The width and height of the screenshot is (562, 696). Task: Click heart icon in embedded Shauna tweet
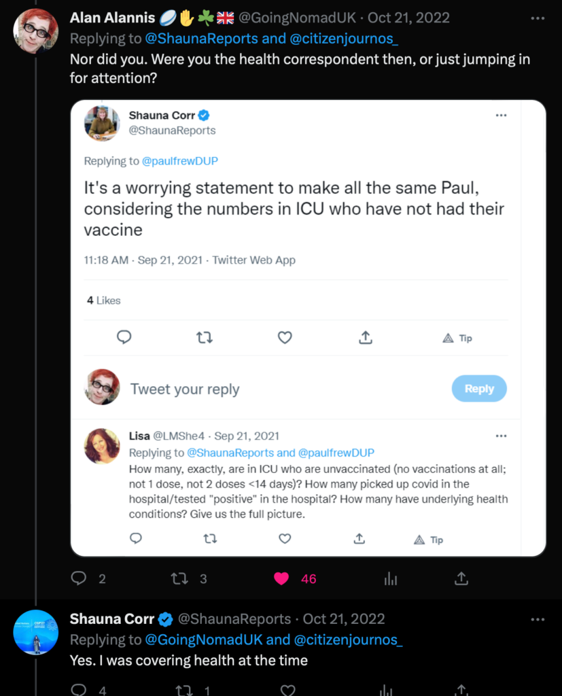pos(285,338)
